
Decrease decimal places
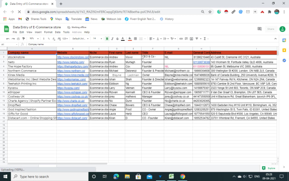54,39
